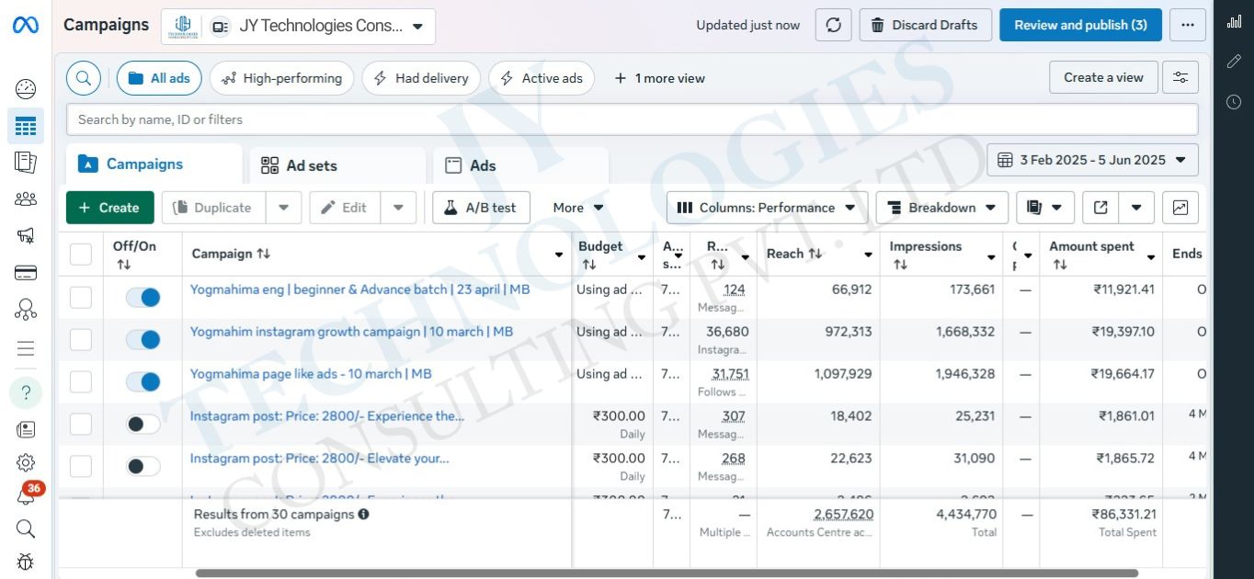This screenshot has width=1254, height=579.
Task: Open the reports dropdown button
Action: click(x=1044, y=208)
